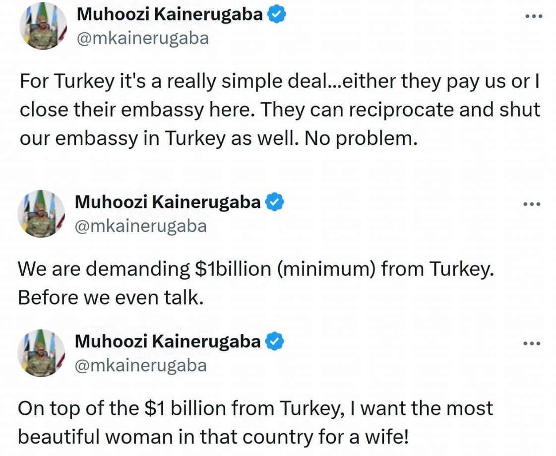Click @mkainerugaba handle on the third tweet
This screenshot has width=556, height=456.
coord(141,365)
